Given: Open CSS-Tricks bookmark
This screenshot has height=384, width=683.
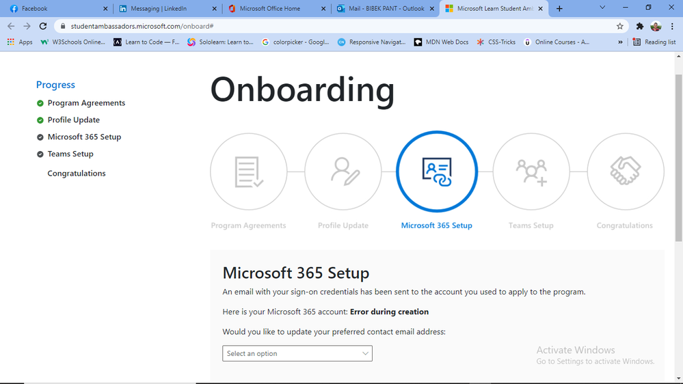Looking at the screenshot, I should (496, 42).
